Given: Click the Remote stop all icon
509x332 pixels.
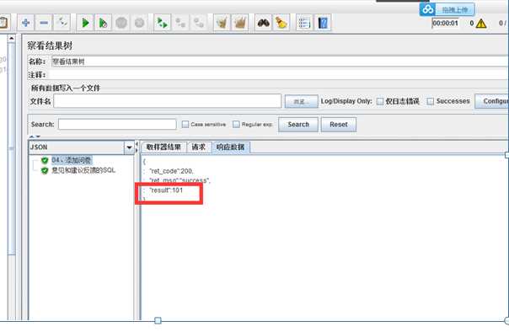Looking at the screenshot, I should click(180, 23).
